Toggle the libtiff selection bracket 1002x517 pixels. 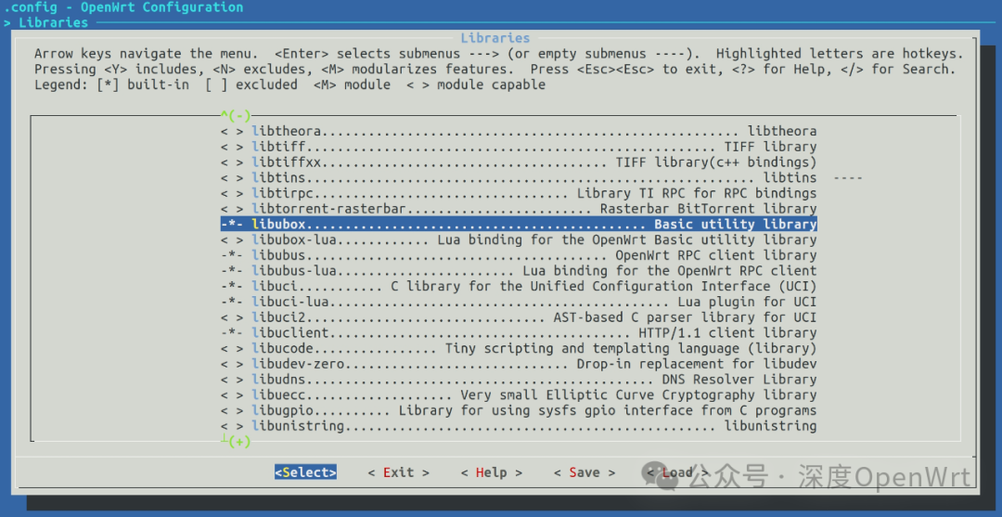tap(232, 147)
